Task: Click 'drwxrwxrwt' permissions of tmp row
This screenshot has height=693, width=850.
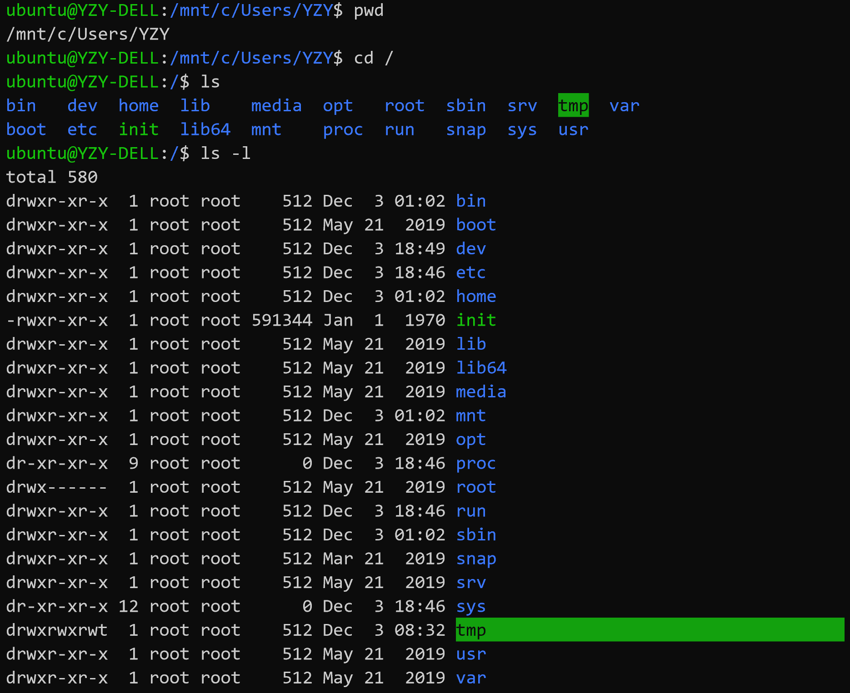Action: [x=57, y=630]
